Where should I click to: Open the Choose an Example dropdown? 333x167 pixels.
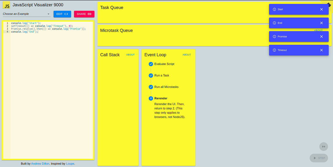[26, 14]
